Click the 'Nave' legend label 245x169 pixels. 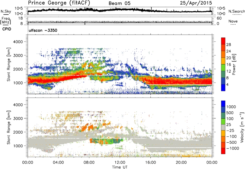point(233,21)
